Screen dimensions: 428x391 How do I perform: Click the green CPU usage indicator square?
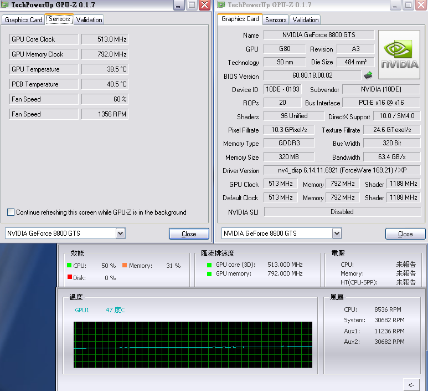point(69,266)
